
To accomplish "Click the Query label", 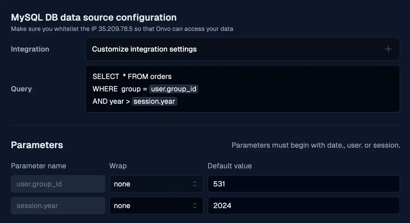I will (21, 89).
